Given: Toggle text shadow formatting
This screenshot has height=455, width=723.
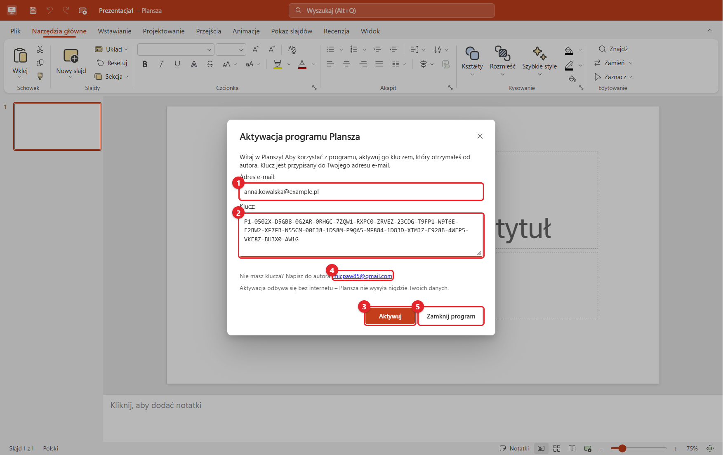Looking at the screenshot, I should point(194,64).
